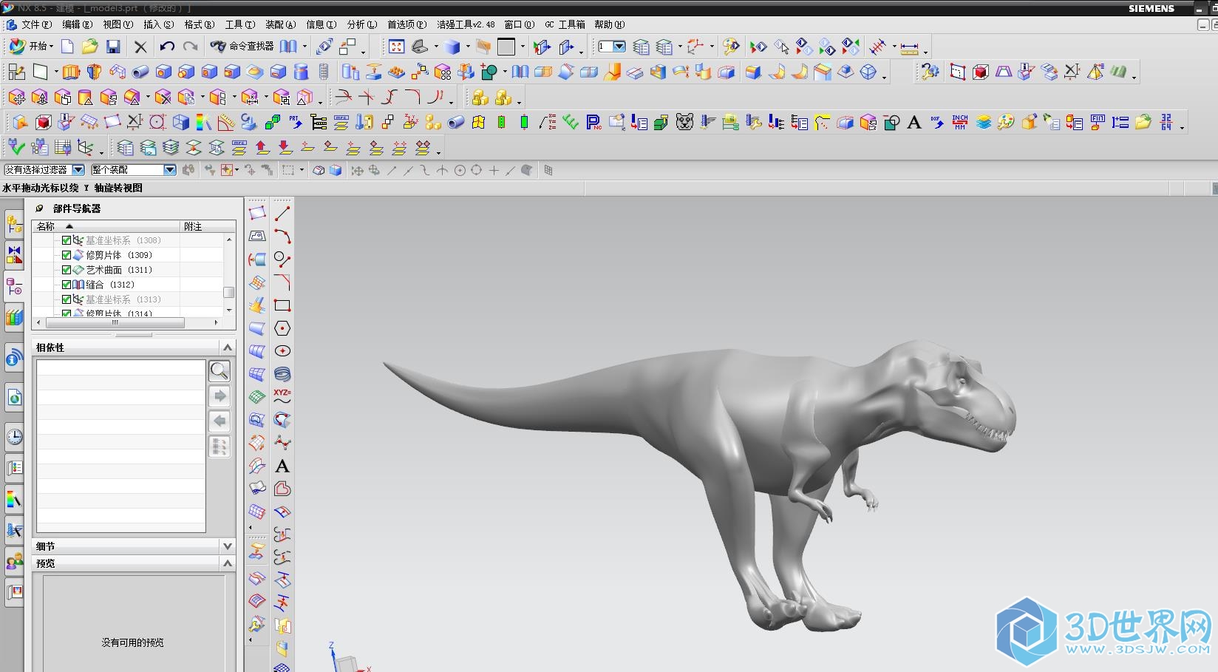
Task: Click the New file icon
Action: pyautogui.click(x=67, y=47)
